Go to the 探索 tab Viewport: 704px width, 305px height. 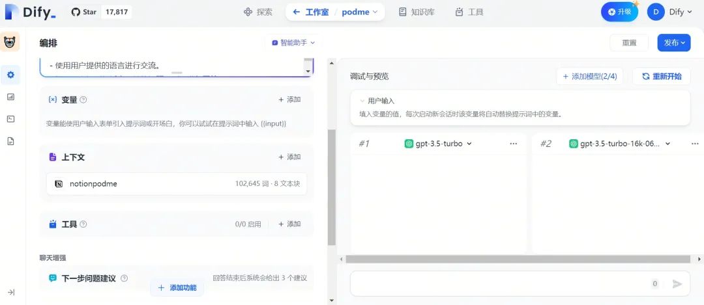[x=258, y=12]
